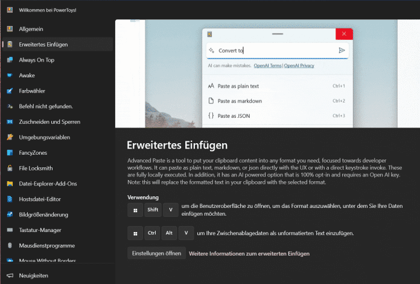Select FancyZones in the navigation list
420x284 pixels.
click(57, 153)
